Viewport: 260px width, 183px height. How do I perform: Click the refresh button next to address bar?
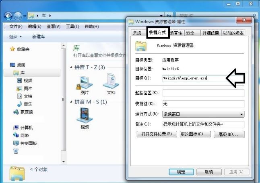click(x=169, y=16)
